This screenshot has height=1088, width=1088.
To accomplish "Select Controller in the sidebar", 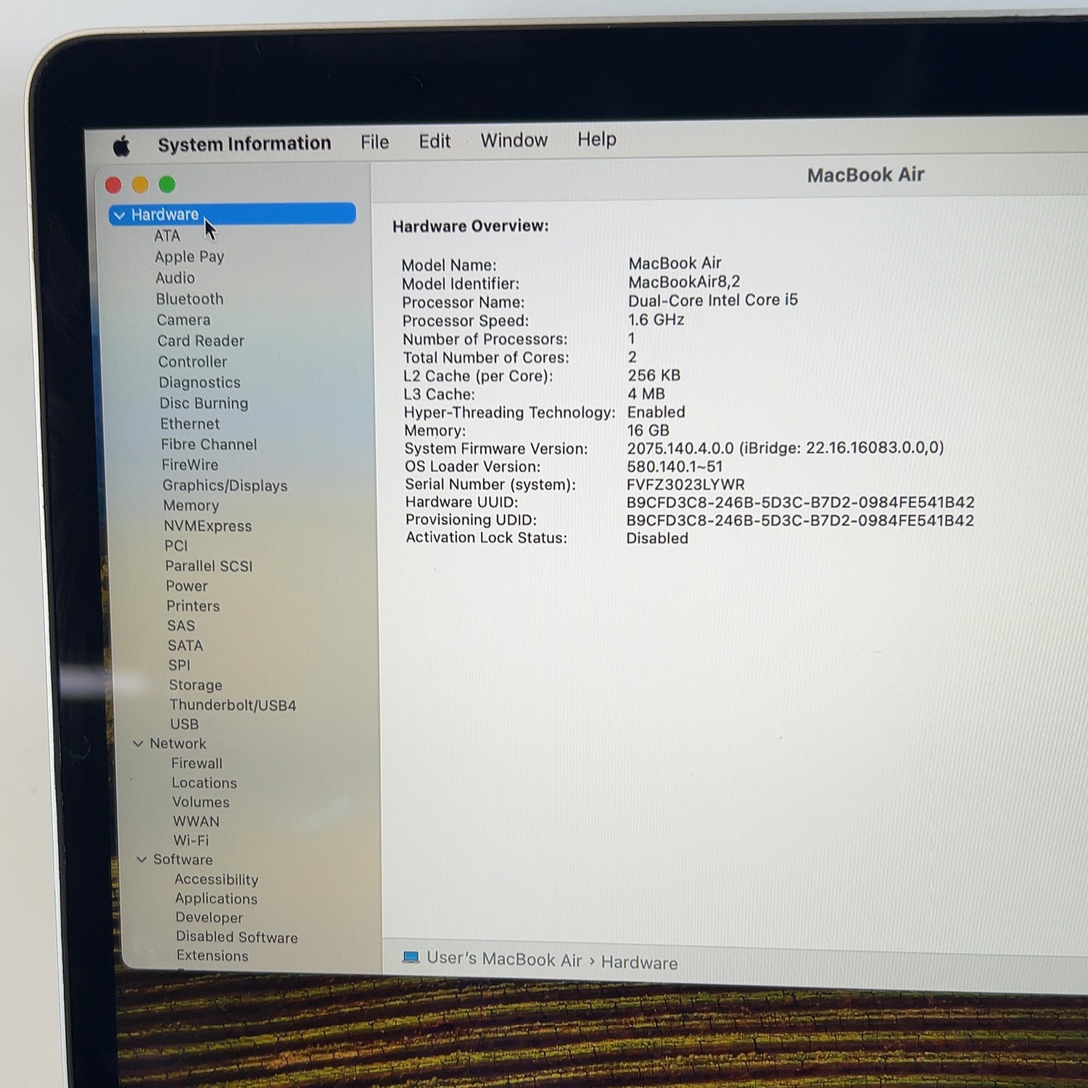I will click(192, 361).
